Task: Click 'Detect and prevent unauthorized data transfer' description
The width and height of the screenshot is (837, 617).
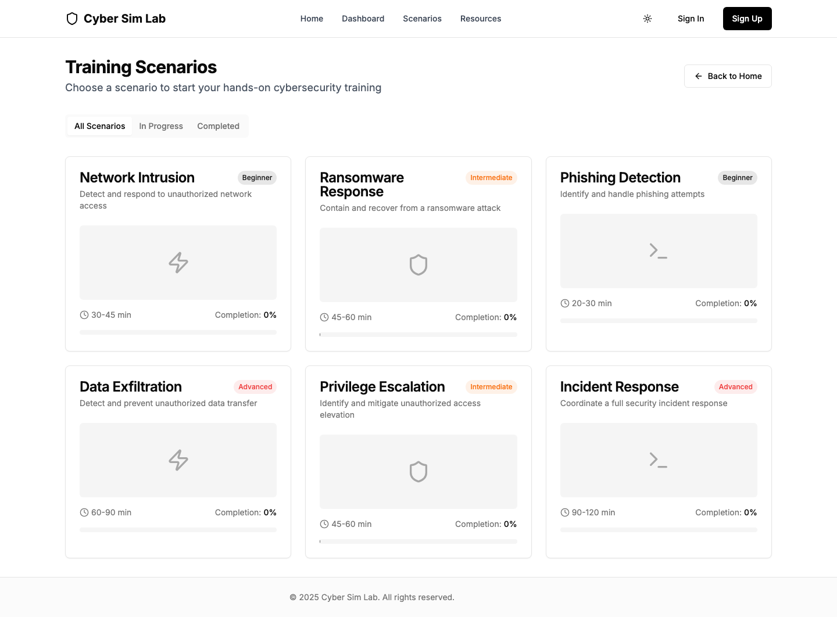Action: (x=169, y=403)
